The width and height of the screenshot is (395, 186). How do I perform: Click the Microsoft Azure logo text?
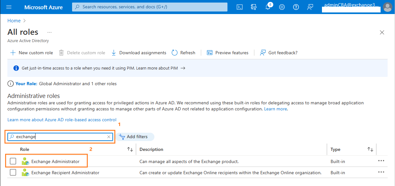[44, 7]
